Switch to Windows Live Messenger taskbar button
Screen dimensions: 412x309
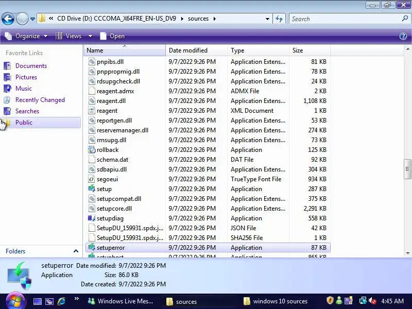[x=121, y=301]
